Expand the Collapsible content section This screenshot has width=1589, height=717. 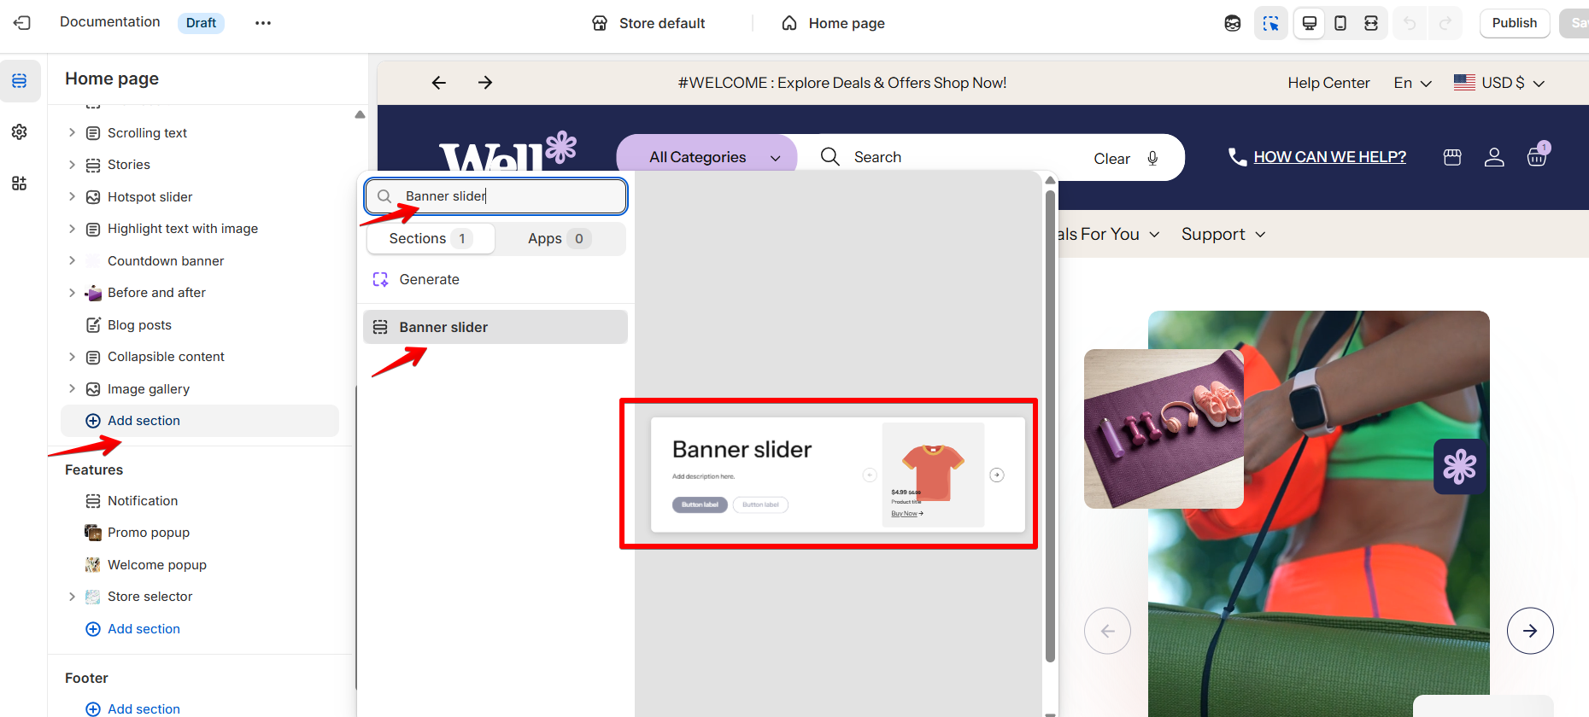(72, 357)
